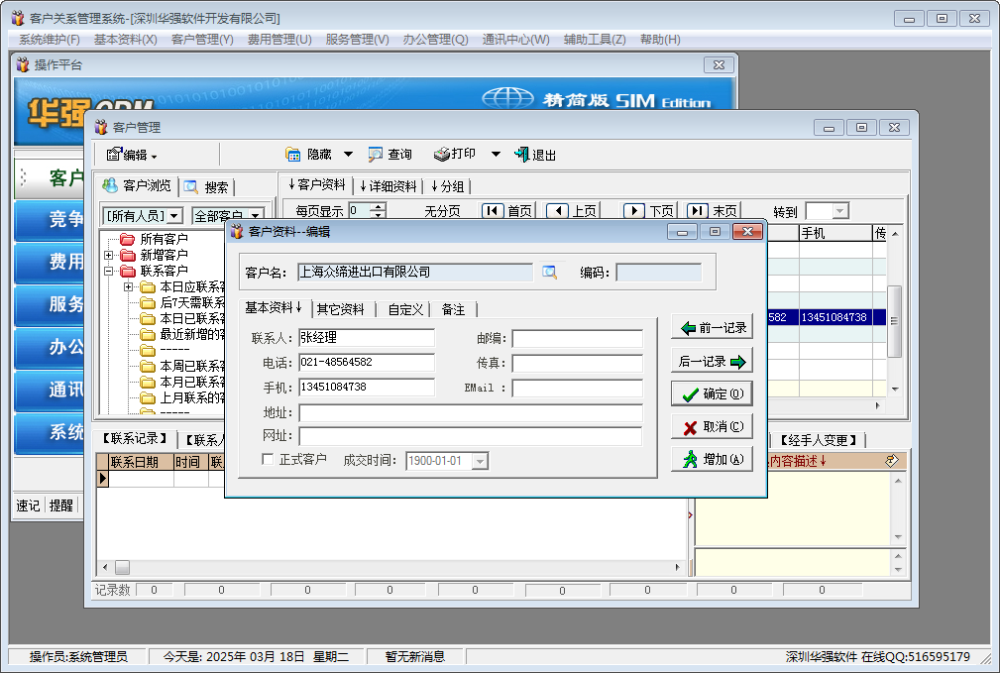Open the 客户管理(Y) menu
Screen dimensions: 1000x673
(x=202, y=40)
